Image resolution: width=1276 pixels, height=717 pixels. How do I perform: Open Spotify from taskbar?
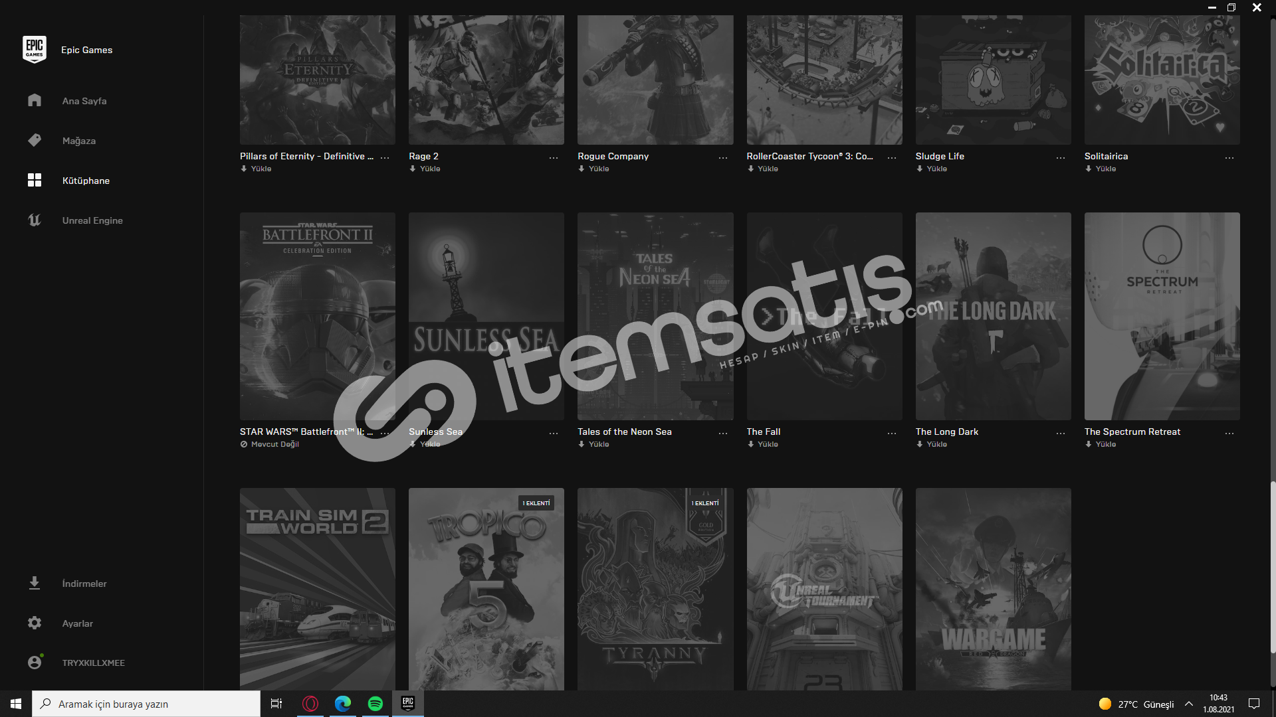[375, 704]
